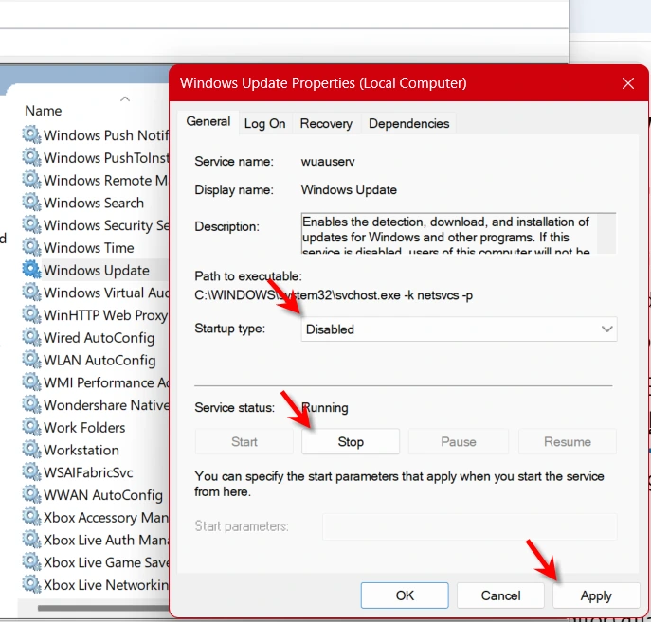The width and height of the screenshot is (651, 622).
Task: Click the gear icon beside Xbox Live Auth Mana
Action: (31, 539)
